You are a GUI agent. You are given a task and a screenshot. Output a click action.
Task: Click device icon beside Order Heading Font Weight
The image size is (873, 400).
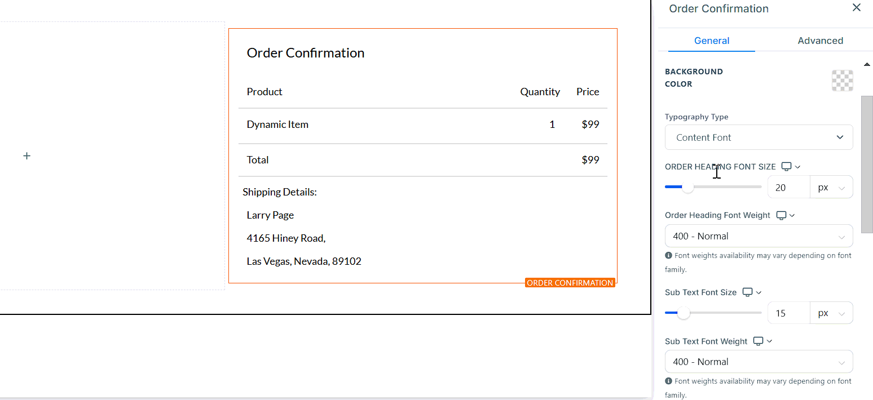pyautogui.click(x=782, y=215)
